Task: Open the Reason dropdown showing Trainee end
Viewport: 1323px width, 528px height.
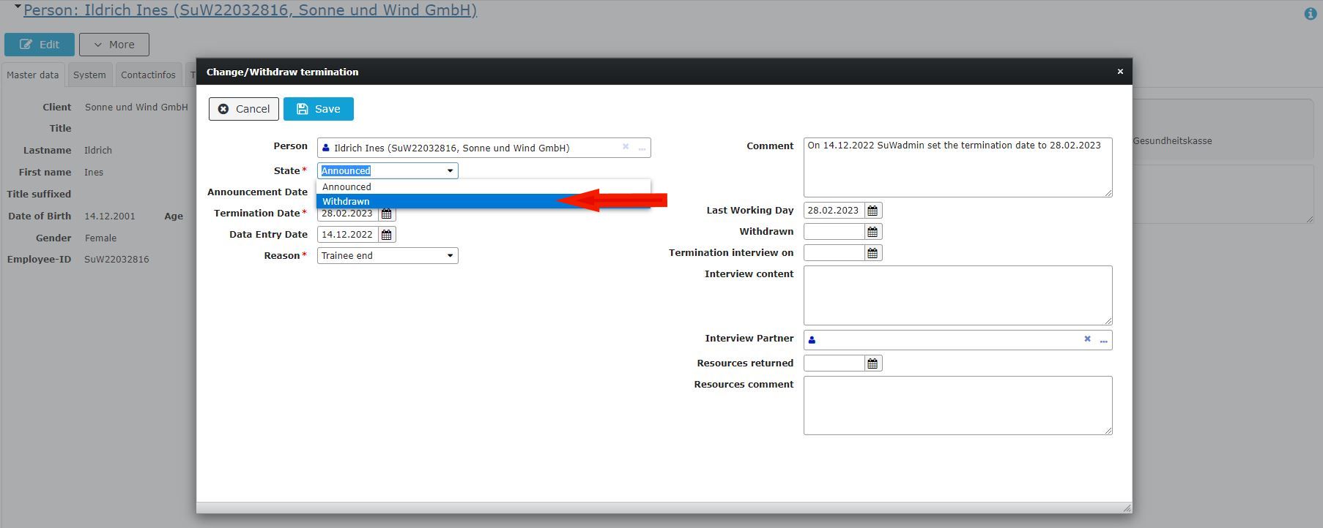Action: click(x=388, y=255)
